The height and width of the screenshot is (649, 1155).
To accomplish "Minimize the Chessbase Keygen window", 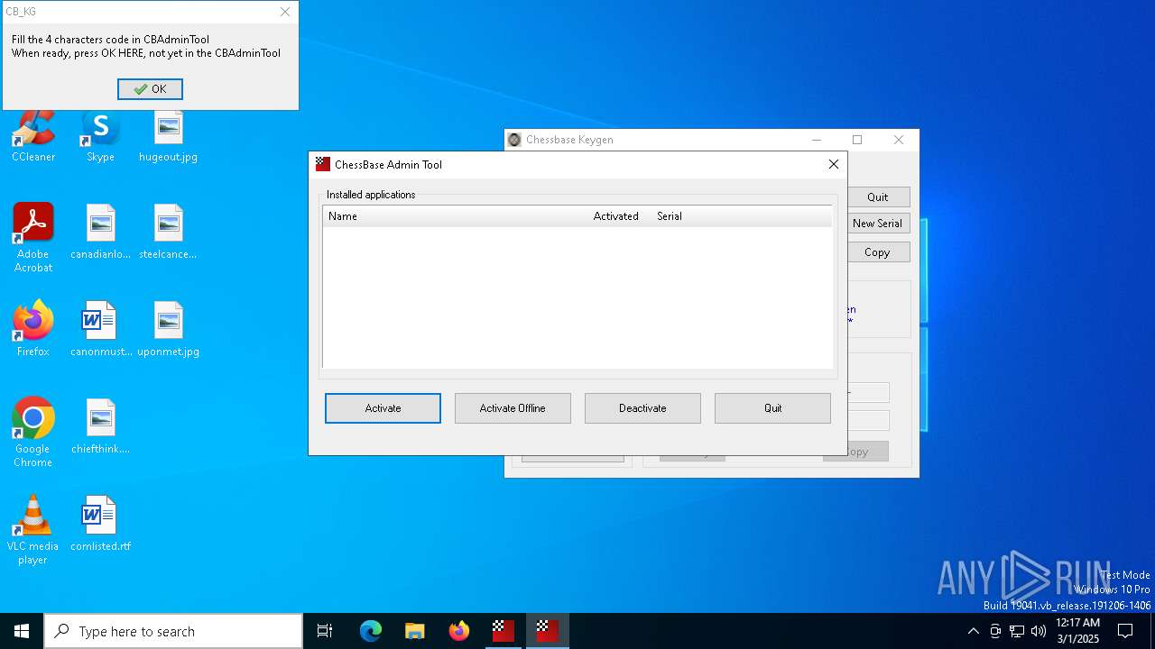I will [x=817, y=140].
